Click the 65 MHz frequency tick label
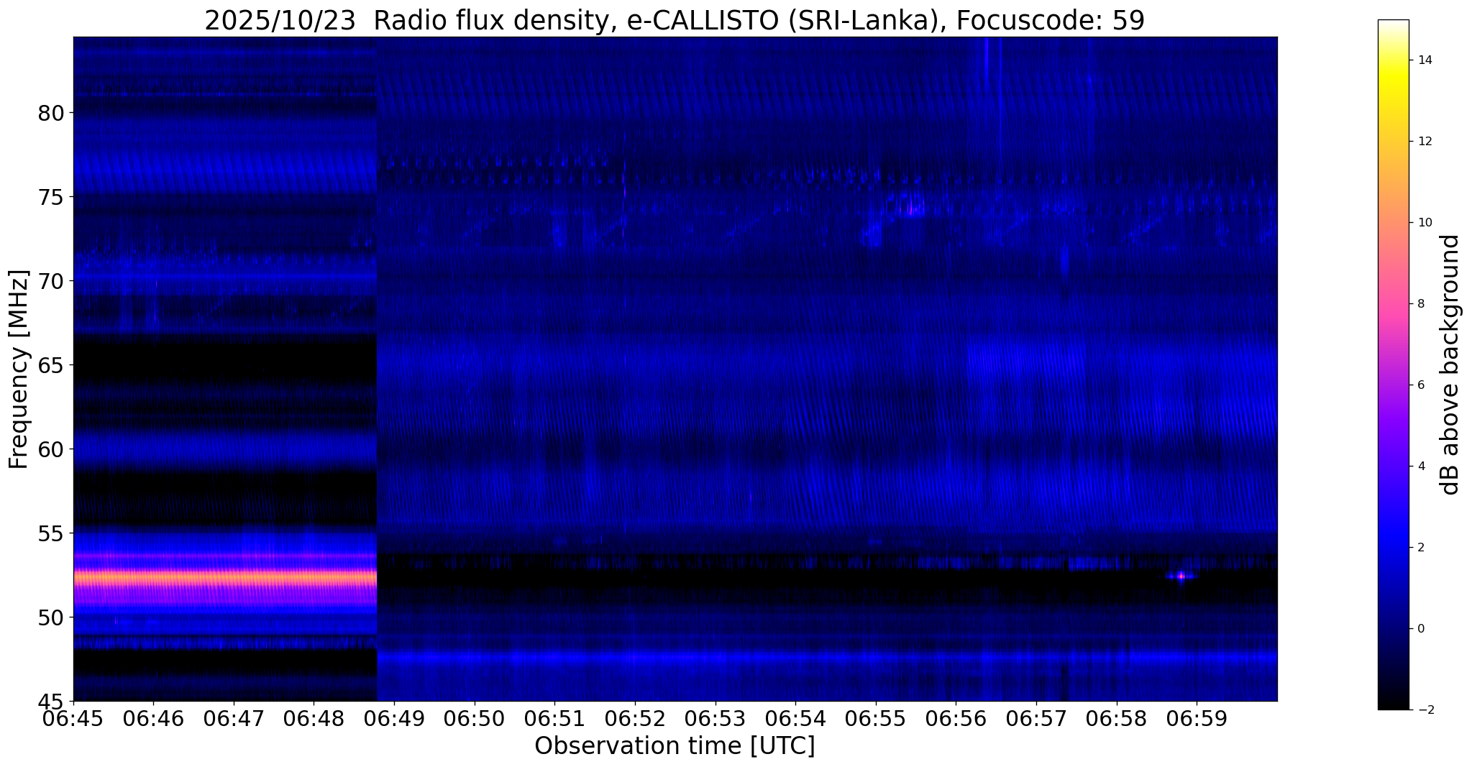The image size is (1472, 767). (x=50, y=365)
